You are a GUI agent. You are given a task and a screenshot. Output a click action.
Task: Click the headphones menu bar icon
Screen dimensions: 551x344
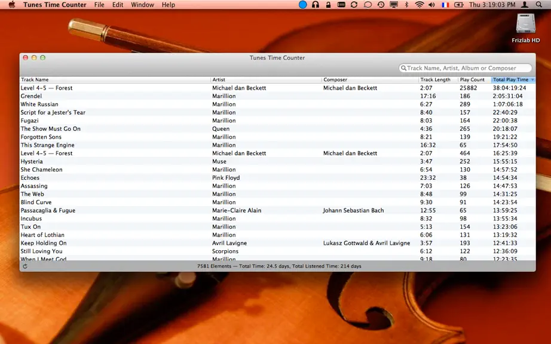click(315, 5)
